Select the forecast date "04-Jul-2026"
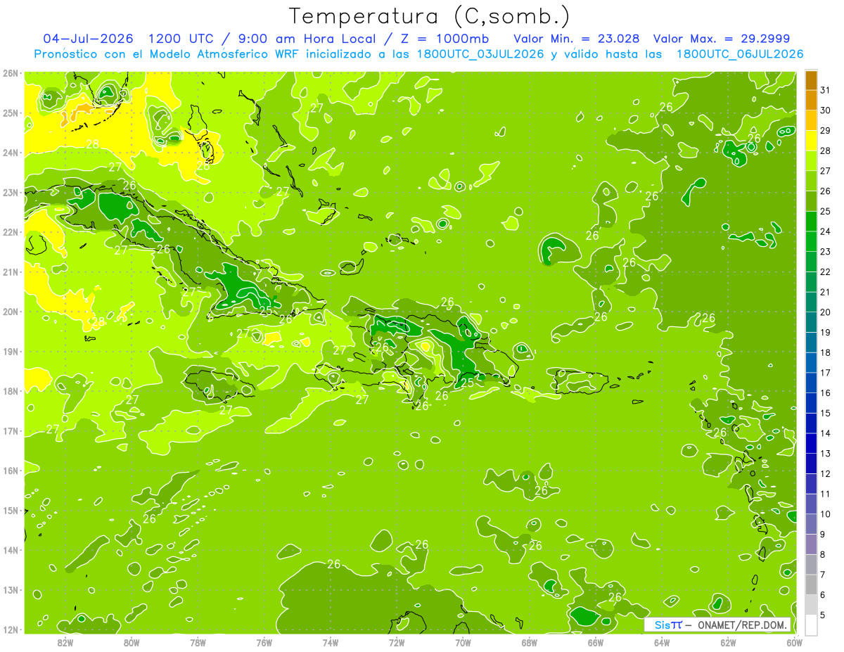844x652 pixels. click(87, 38)
